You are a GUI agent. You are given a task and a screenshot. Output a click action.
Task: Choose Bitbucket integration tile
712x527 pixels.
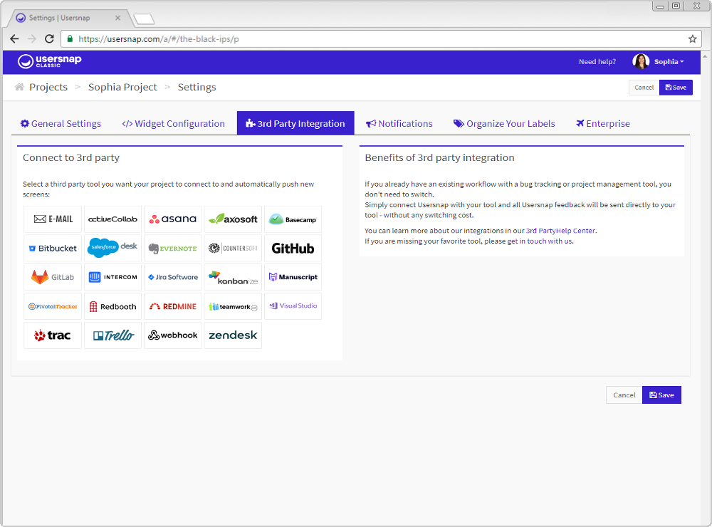coord(53,249)
